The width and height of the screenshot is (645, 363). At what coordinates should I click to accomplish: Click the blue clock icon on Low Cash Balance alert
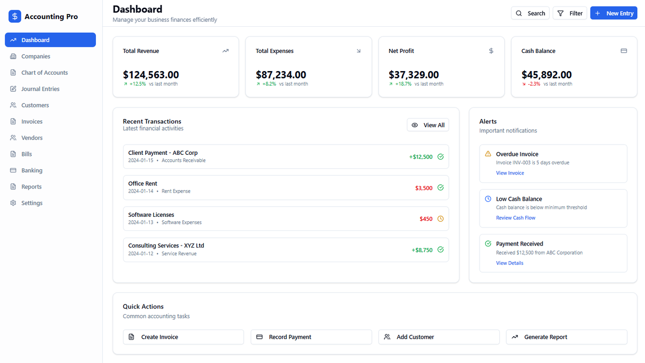488,199
